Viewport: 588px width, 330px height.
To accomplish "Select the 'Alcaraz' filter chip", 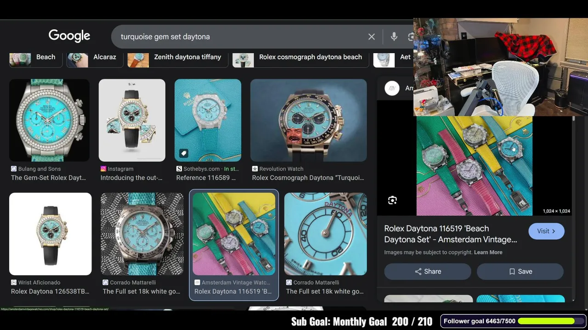I will [94, 58].
